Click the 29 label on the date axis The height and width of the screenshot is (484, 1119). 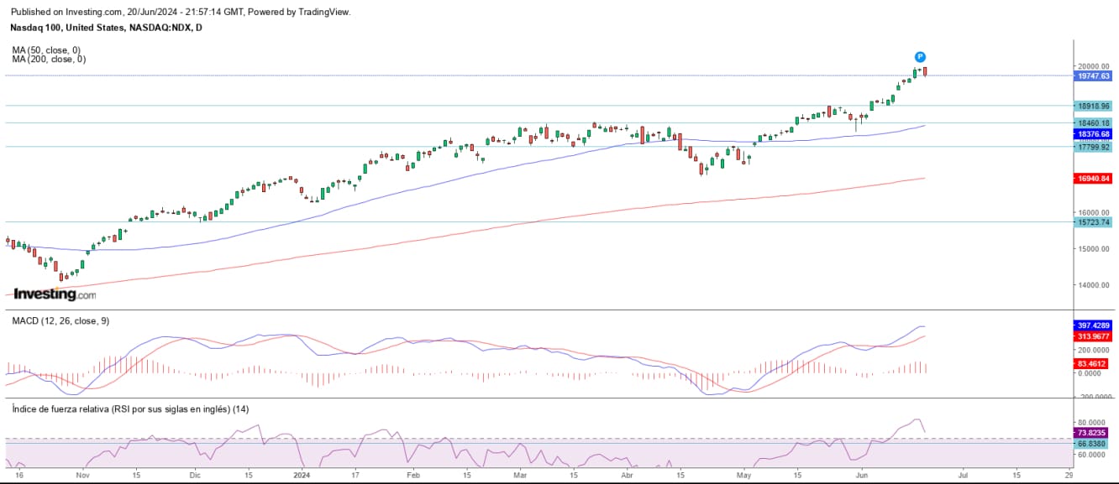pyautogui.click(x=1069, y=474)
